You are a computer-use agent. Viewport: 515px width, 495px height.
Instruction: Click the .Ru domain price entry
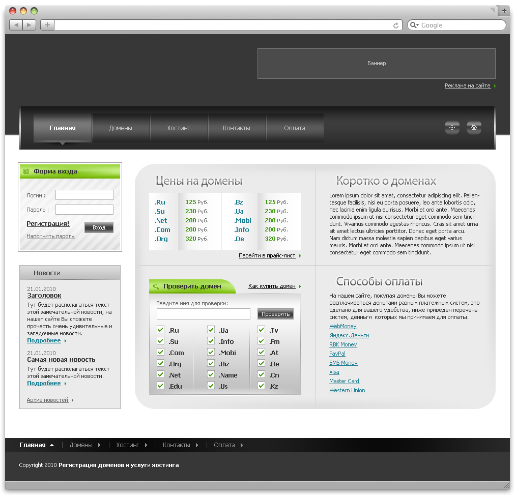click(x=160, y=202)
